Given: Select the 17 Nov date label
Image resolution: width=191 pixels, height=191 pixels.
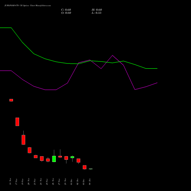Looking at the screenshot, I should (x=16, y=181).
